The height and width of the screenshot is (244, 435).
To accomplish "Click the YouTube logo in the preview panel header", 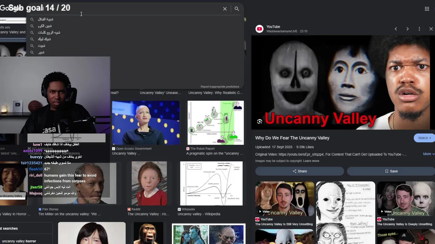I will 260,29.
